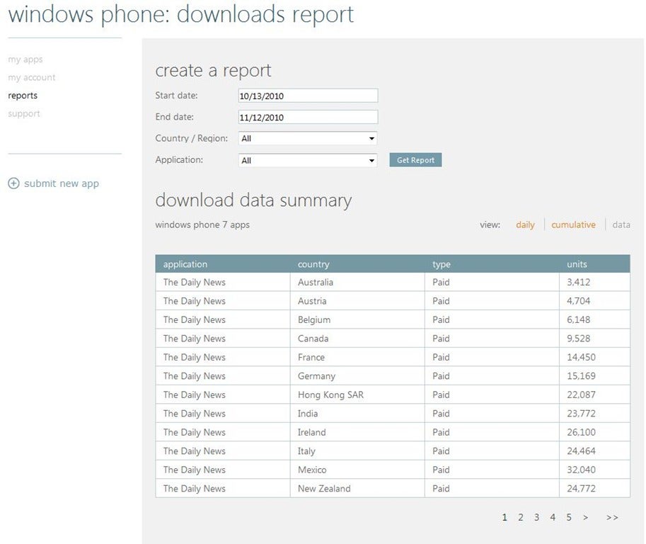Switch to cumulative view
The width and height of the screenshot is (646, 544).
pos(573,225)
